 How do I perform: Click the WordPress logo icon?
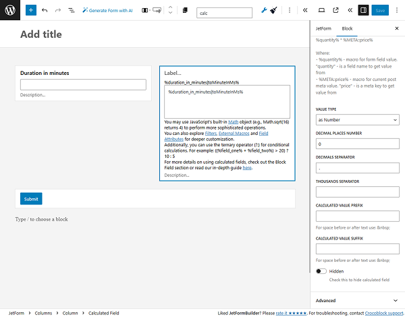coord(11,11)
